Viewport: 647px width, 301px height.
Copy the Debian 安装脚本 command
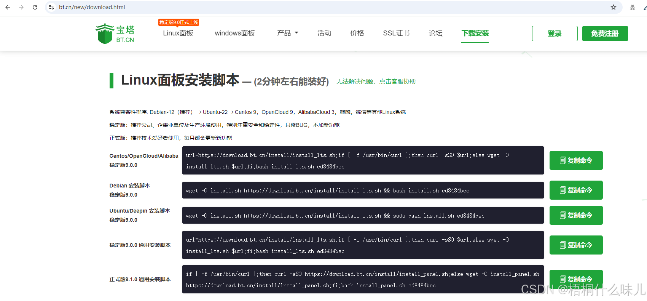576,190
